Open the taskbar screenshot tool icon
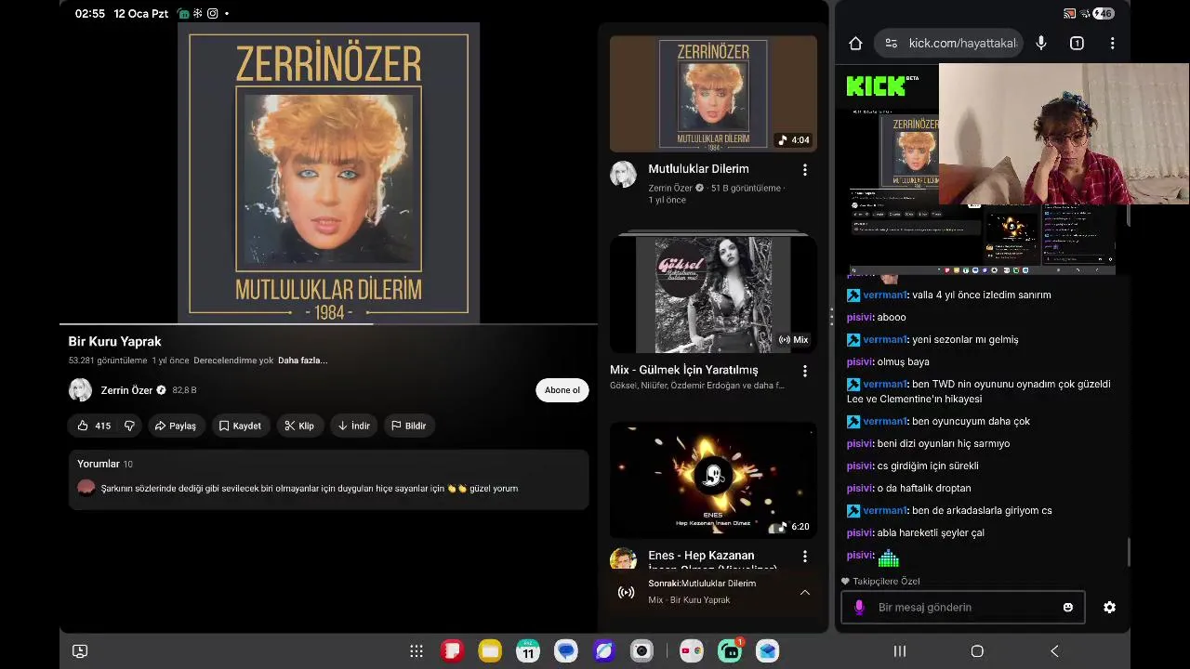Screen dimensions: 1190x669 coord(80,651)
